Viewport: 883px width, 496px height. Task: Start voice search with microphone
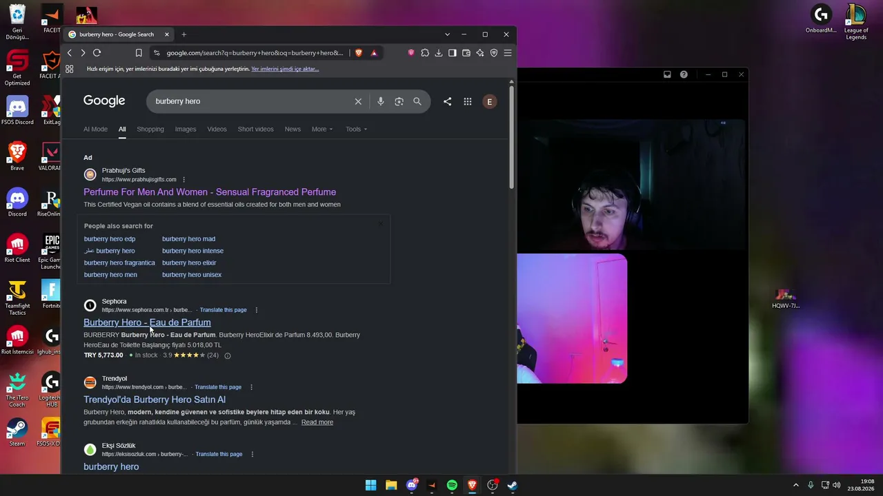(380, 101)
